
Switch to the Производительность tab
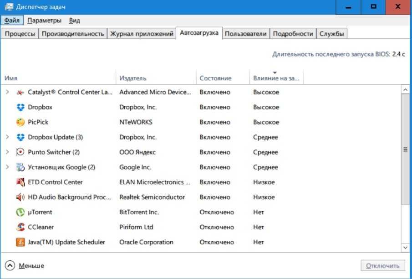(73, 34)
